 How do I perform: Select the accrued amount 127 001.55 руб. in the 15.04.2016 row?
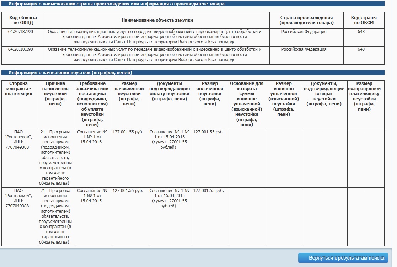click(x=128, y=132)
